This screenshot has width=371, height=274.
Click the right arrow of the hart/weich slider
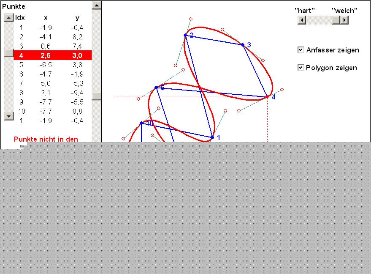344,20
